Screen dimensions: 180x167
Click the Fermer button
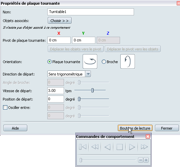point(167,128)
